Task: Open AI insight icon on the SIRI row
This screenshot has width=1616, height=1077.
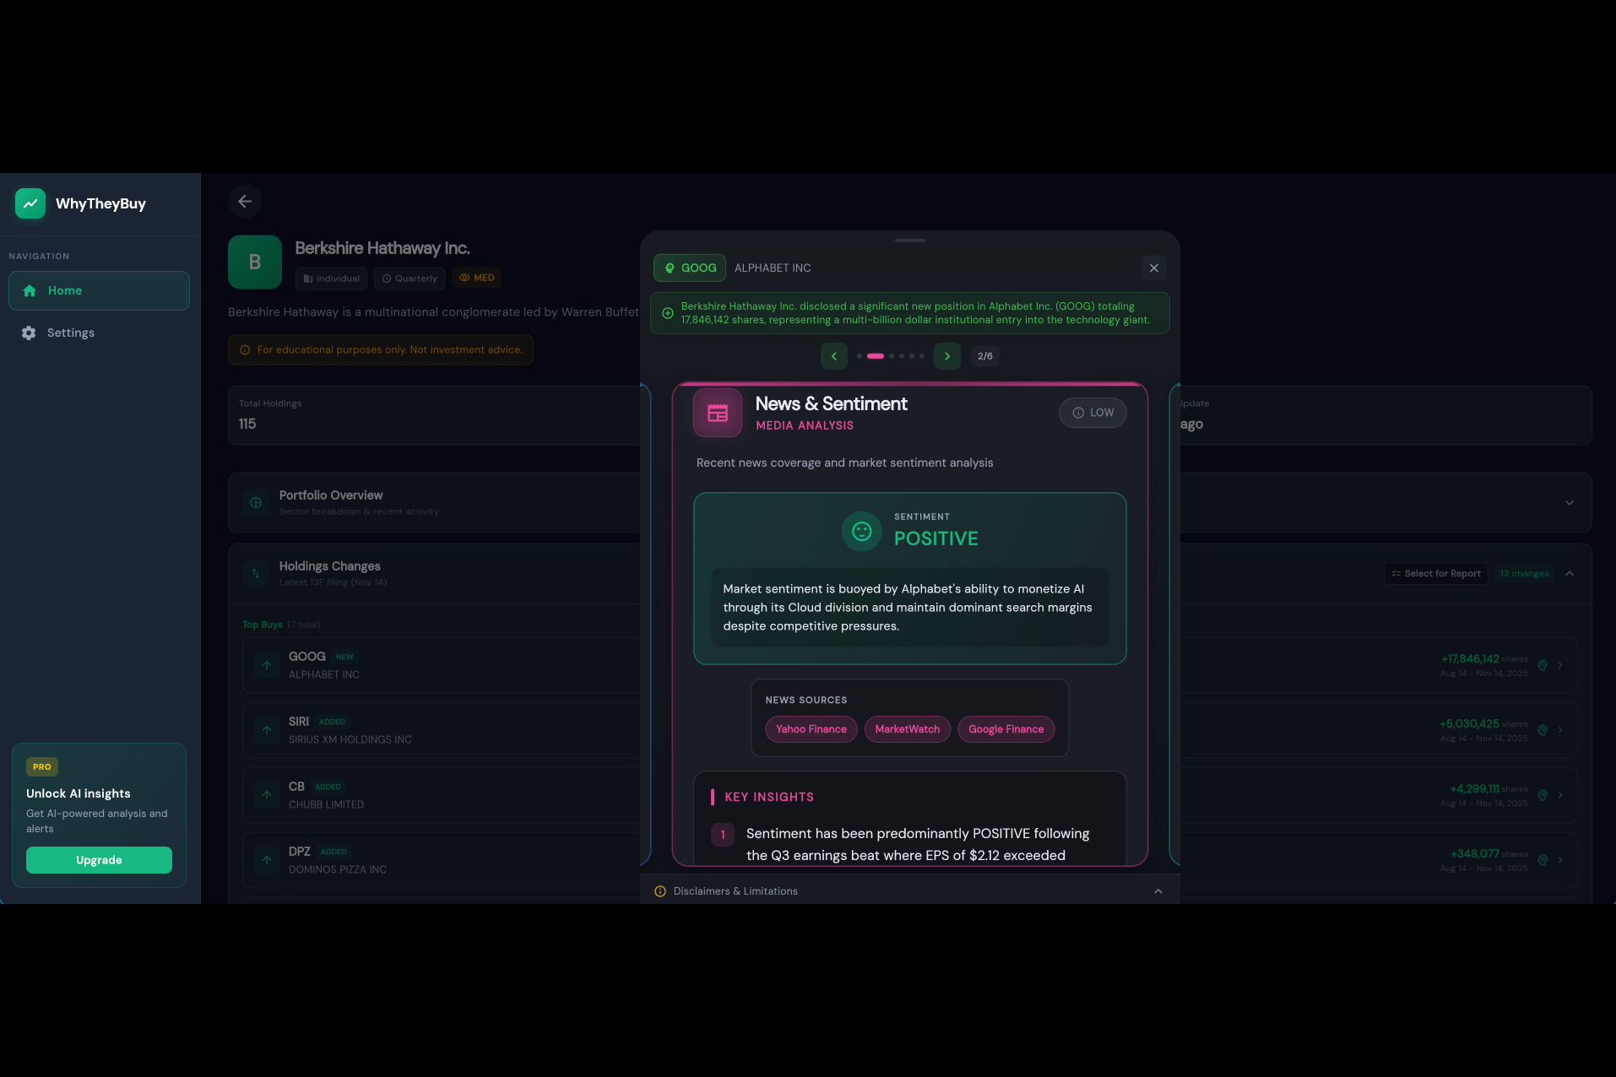Action: point(1543,730)
